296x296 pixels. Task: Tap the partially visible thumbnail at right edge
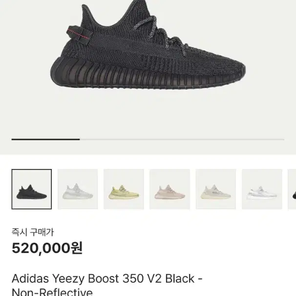point(292,189)
